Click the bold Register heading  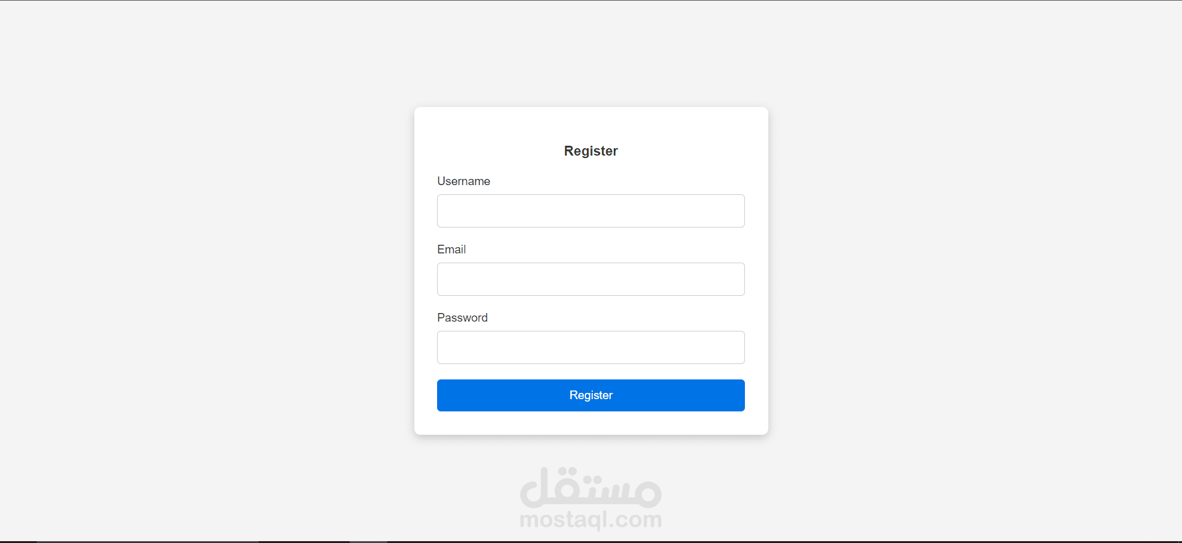tap(591, 151)
